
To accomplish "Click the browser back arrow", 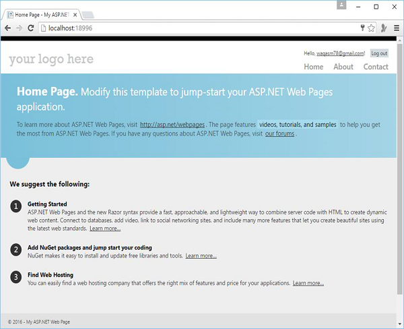I will (x=7, y=28).
